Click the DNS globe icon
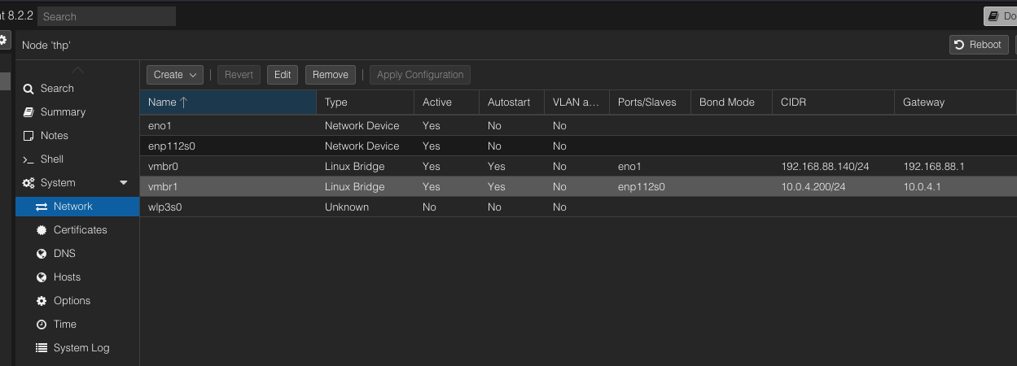The height and width of the screenshot is (366, 1017). tap(42, 254)
